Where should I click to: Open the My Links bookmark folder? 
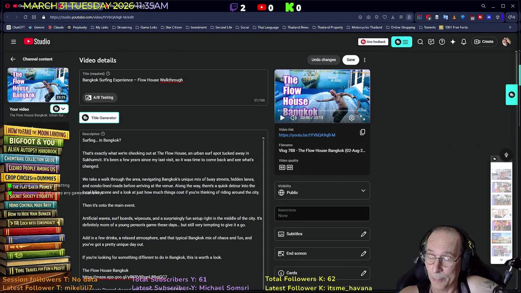pyautogui.click(x=99, y=27)
